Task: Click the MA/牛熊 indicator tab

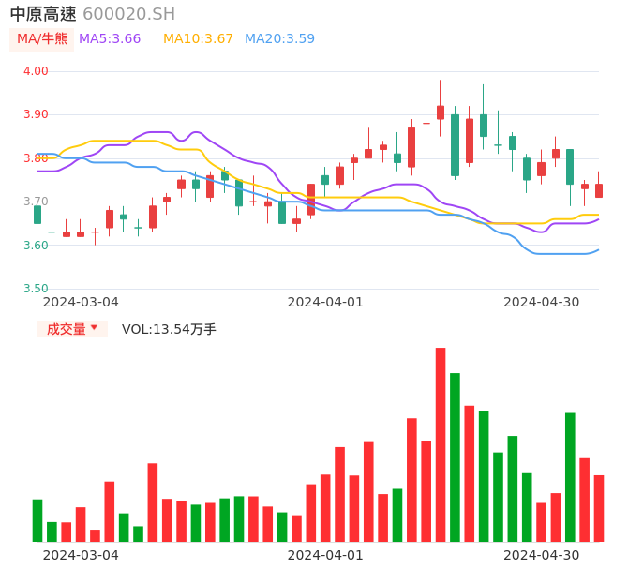Action: point(41,39)
